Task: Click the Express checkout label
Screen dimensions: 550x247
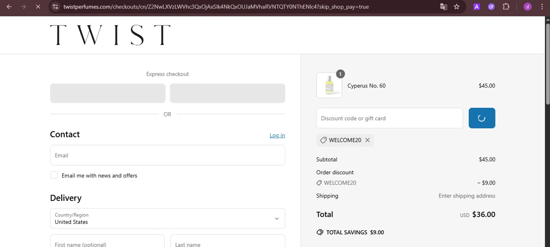Action: [168, 74]
